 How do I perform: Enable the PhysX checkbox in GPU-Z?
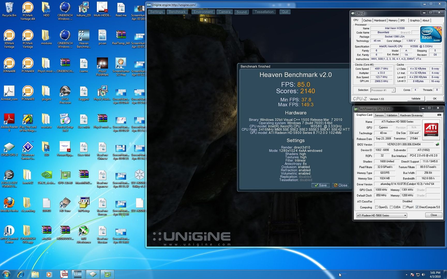click(404, 207)
